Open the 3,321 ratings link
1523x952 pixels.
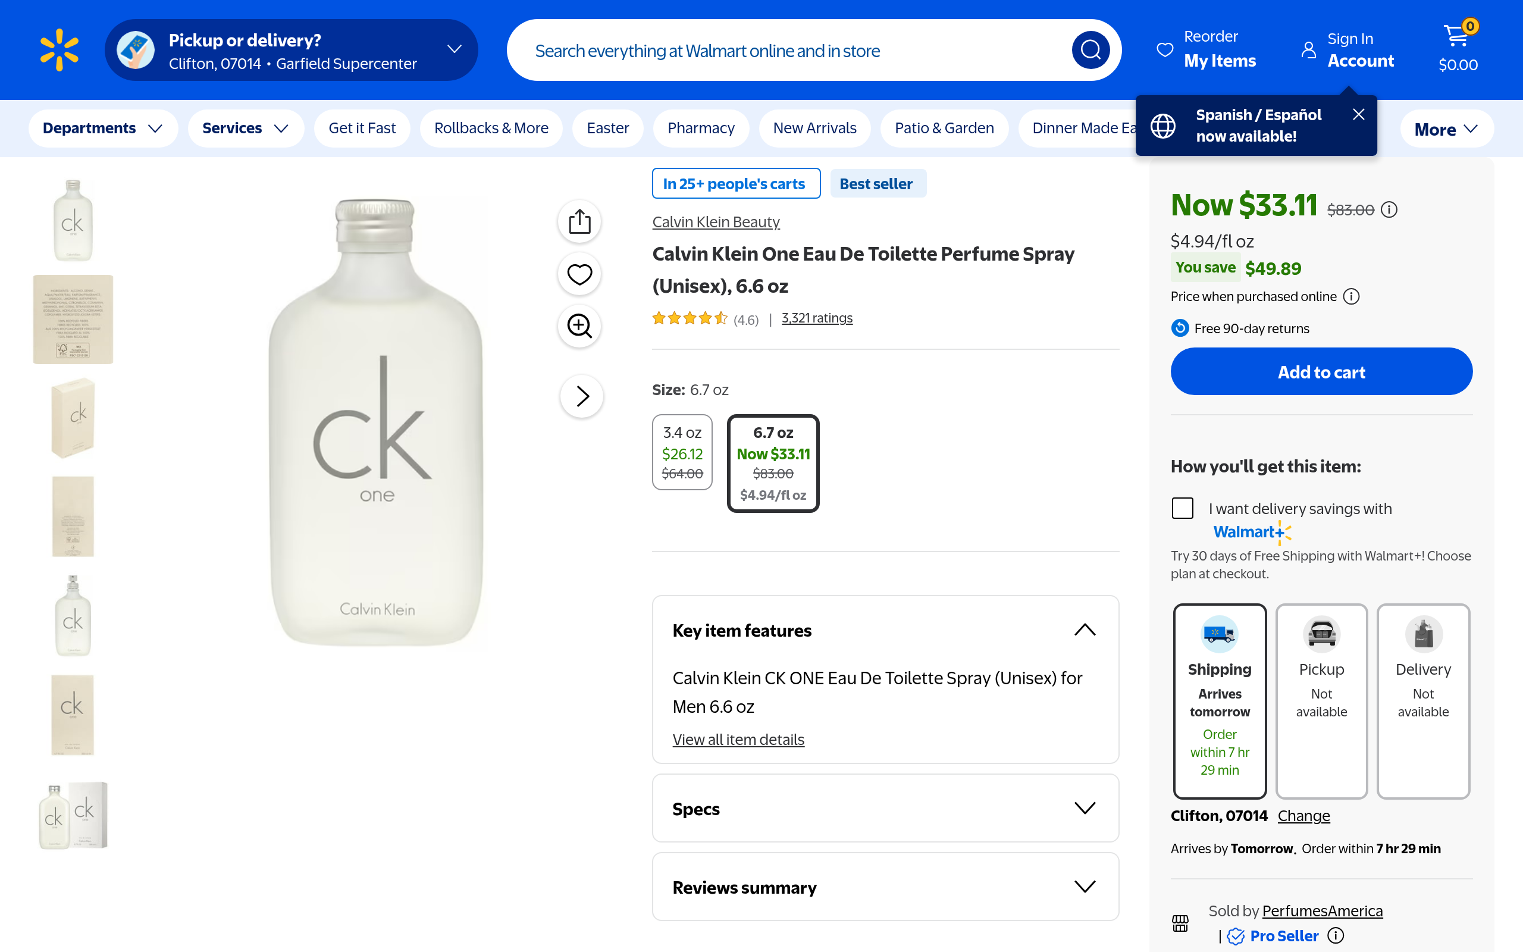coord(817,318)
